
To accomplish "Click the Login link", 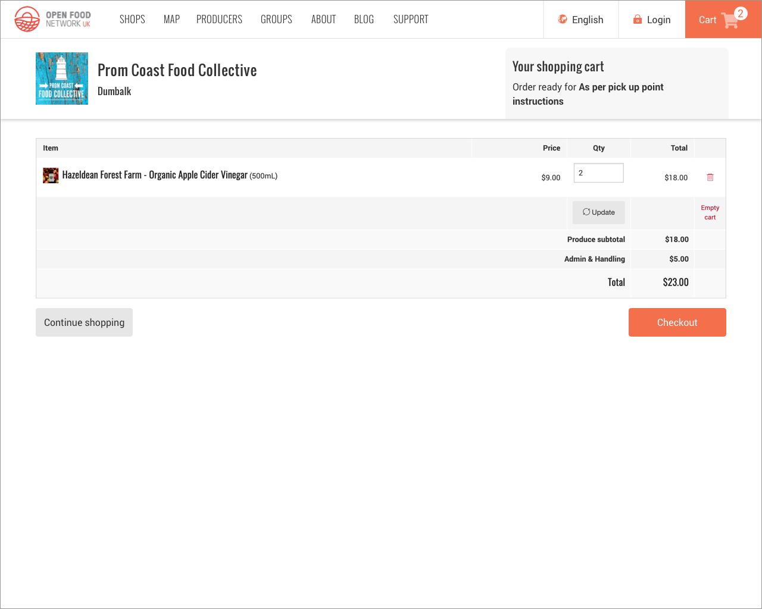I will point(652,20).
